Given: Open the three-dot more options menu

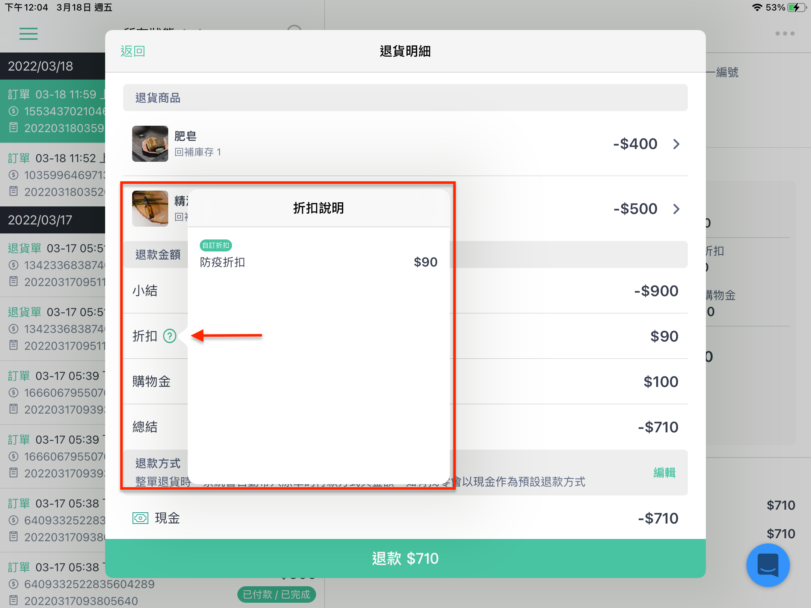Looking at the screenshot, I should (785, 33).
